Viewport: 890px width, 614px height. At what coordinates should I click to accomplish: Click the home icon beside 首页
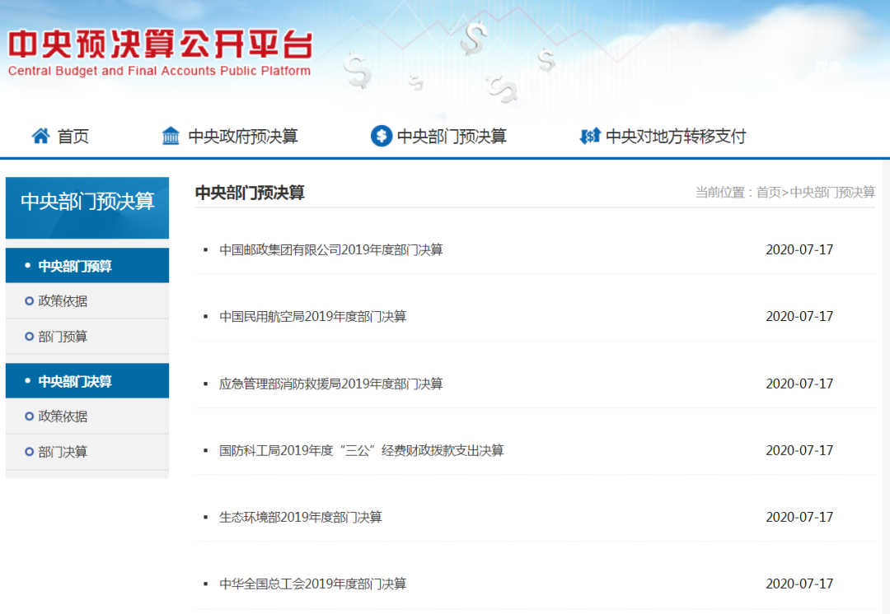point(40,137)
